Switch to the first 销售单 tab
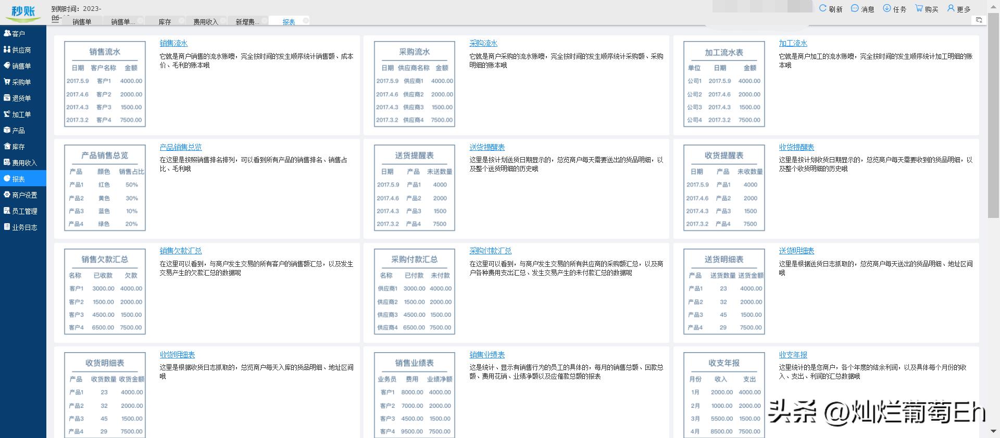Screen dimensions: 1000x438 coord(82,22)
